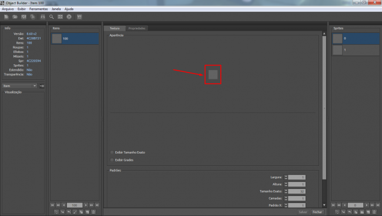Viewport: 382px width, 216px height.
Task: Select sprite 1 in the Sprites list
Action: tap(356, 50)
